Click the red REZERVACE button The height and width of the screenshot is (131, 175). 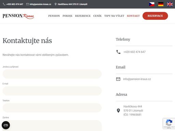pyautogui.click(x=155, y=16)
